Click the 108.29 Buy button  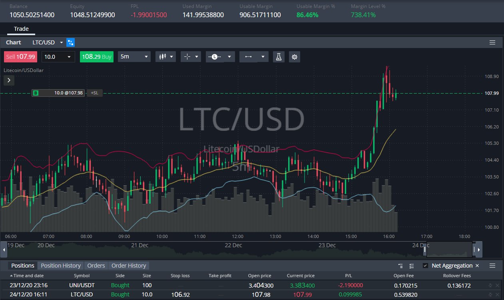pyautogui.click(x=97, y=57)
